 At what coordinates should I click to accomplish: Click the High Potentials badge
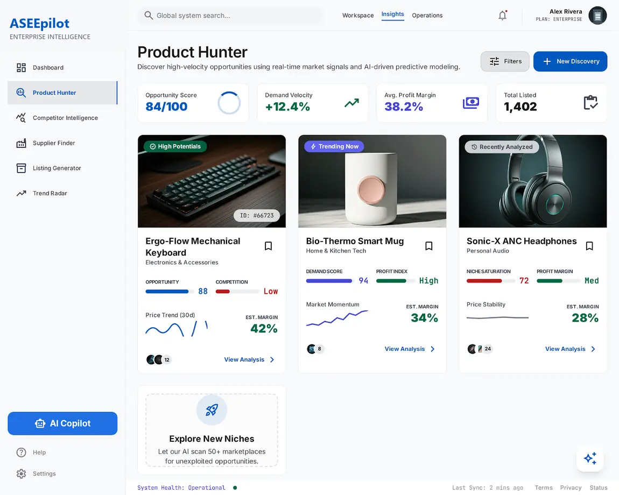coord(175,146)
